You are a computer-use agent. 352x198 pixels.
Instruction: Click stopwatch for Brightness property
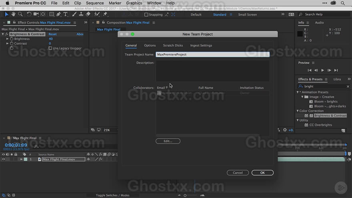[12, 39]
